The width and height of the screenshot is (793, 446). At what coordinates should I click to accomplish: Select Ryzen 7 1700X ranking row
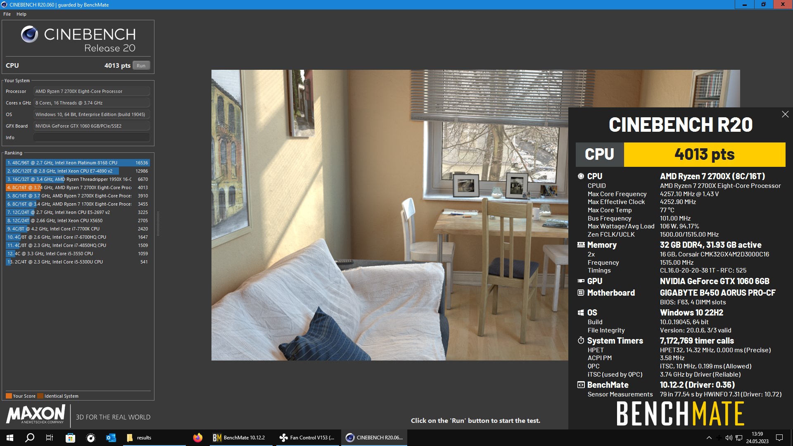pos(78,204)
